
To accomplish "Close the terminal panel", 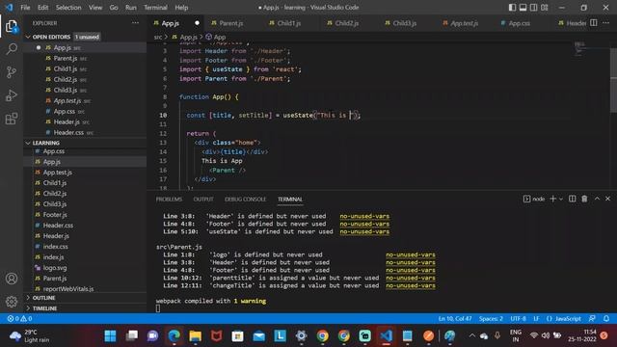I will coord(608,200).
